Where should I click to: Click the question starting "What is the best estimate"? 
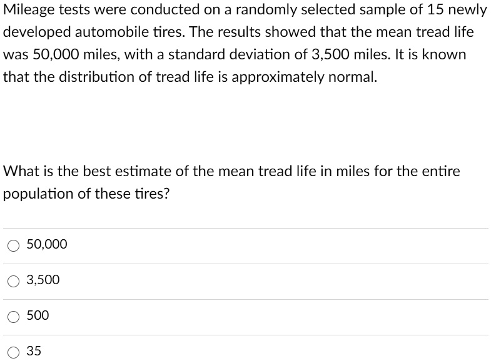(x=231, y=171)
